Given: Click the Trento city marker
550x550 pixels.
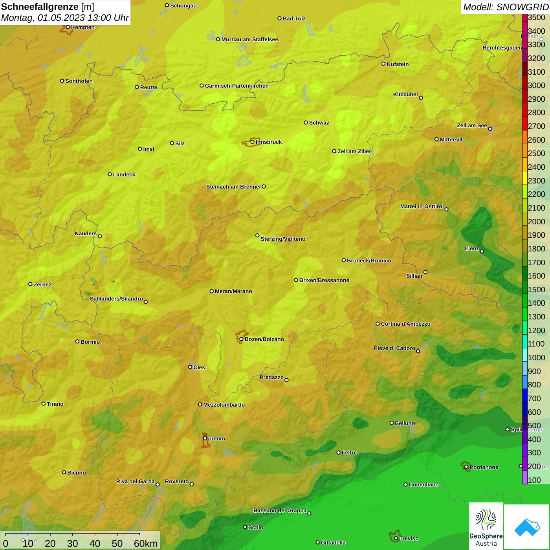Looking at the screenshot, I should point(205,438).
